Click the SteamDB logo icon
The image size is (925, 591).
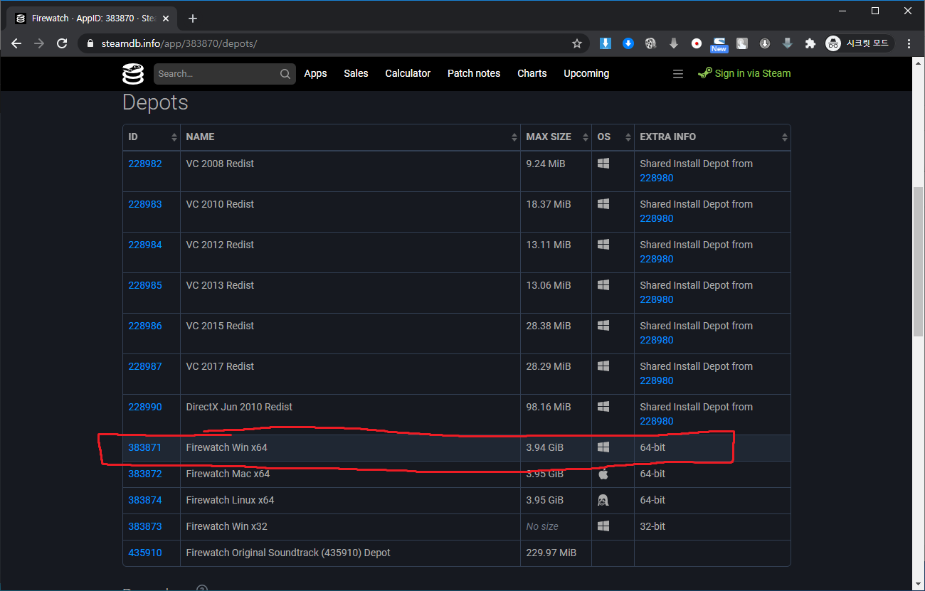133,74
